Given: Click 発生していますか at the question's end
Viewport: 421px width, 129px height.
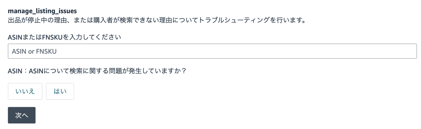Looking at the screenshot, I should point(161,71).
